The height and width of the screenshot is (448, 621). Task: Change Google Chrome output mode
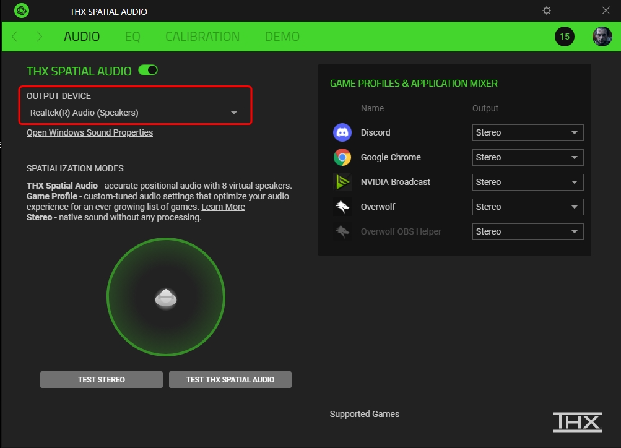(528, 158)
